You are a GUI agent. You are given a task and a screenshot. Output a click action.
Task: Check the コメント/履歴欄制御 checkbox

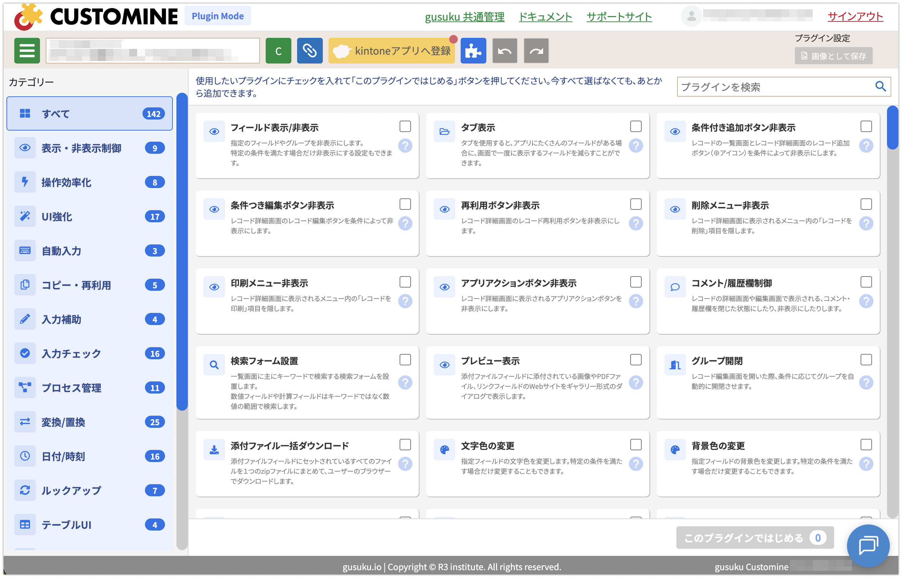866,282
